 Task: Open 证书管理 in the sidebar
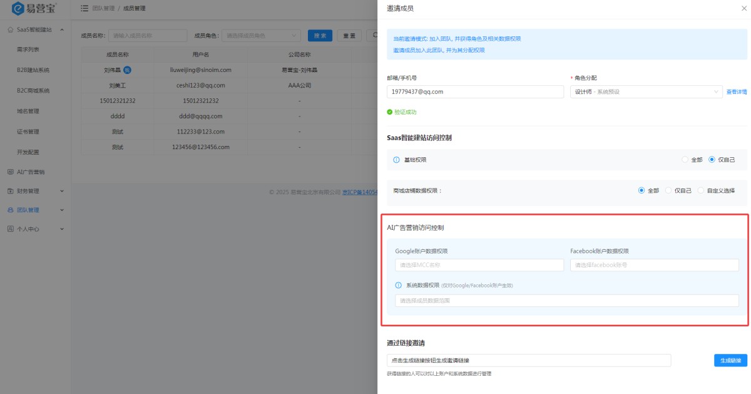(28, 132)
